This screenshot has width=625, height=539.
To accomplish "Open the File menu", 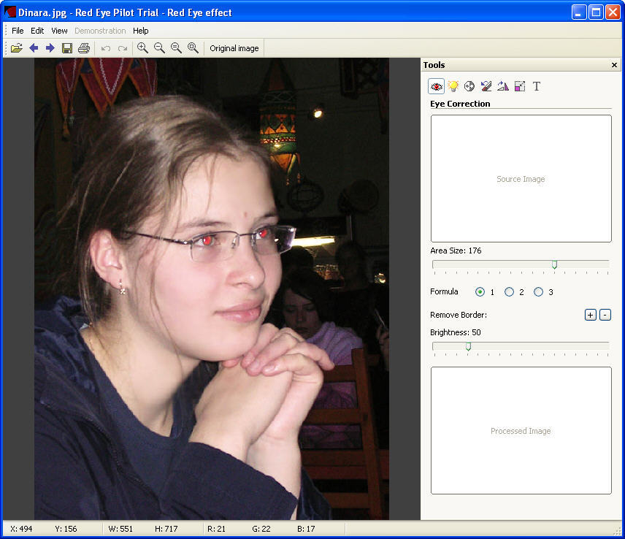I will 18,31.
